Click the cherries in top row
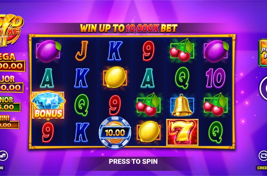The image size is (267, 176). click(x=182, y=50)
